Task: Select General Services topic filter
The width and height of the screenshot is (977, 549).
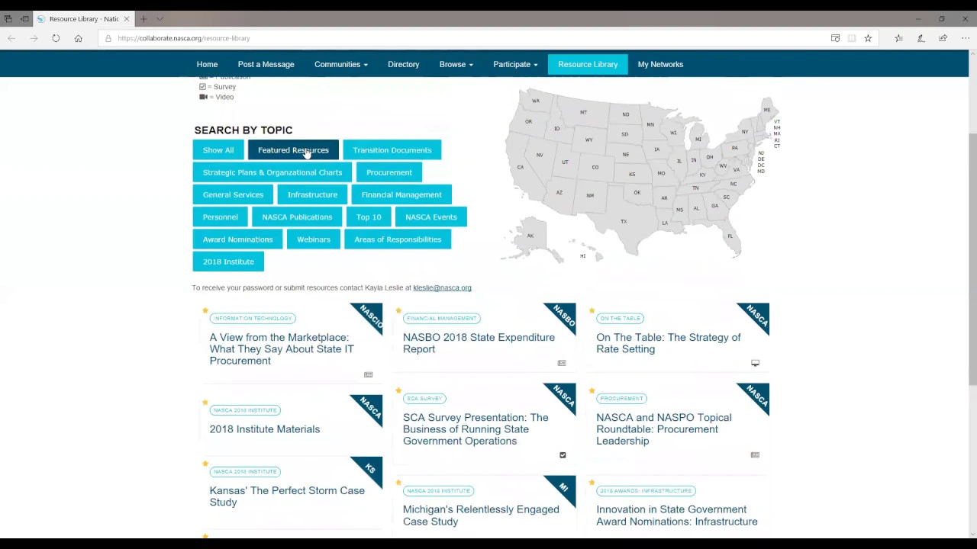Action: pyautogui.click(x=233, y=194)
